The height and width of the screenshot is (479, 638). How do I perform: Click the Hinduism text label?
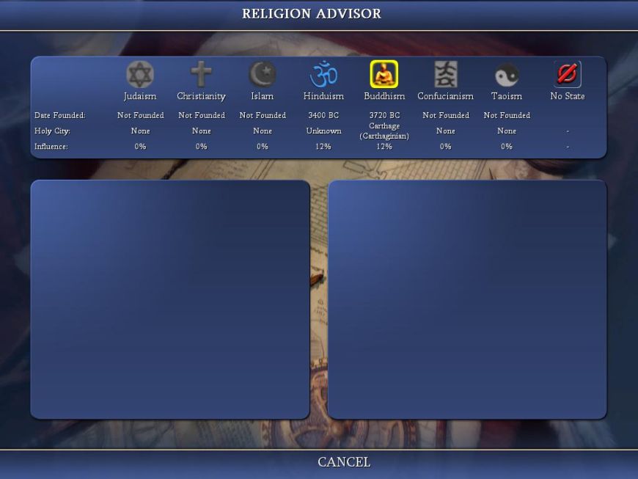[323, 96]
